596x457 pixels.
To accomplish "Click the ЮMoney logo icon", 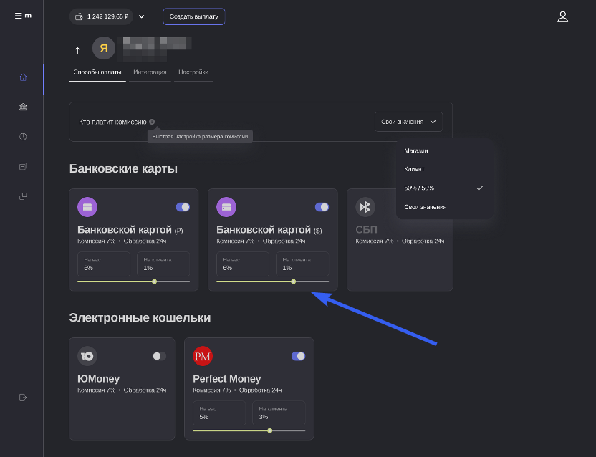I will 87,356.
